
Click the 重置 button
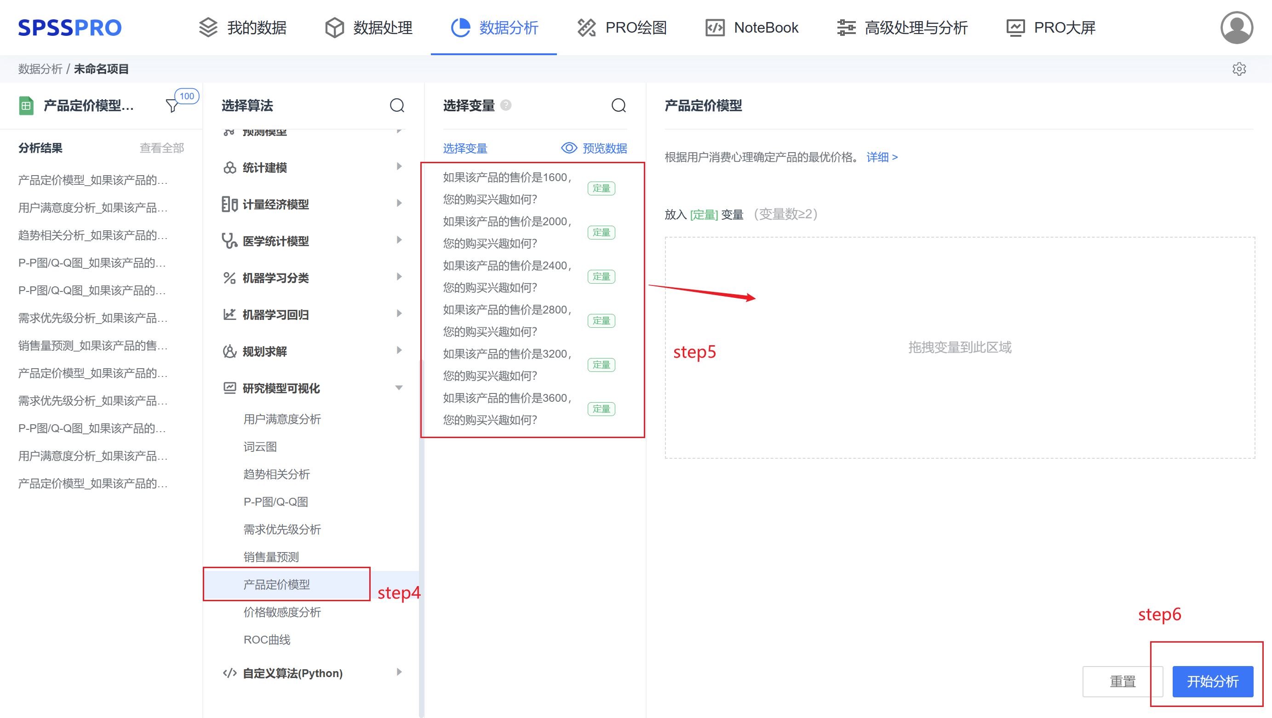pos(1123,682)
